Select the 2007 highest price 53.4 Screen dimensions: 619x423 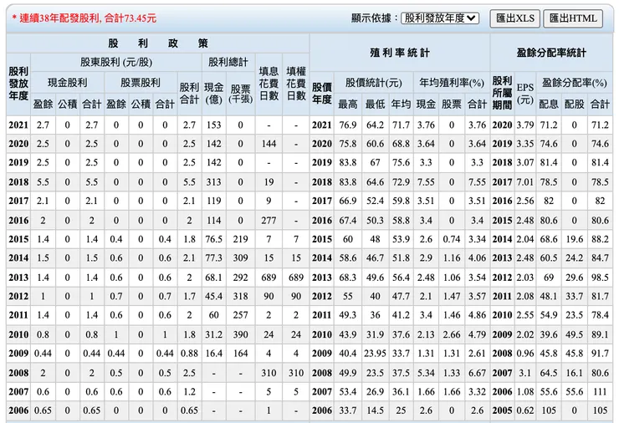pos(347,391)
